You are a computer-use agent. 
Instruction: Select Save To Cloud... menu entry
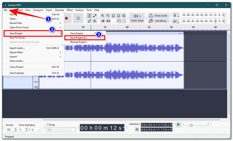click(33, 38)
